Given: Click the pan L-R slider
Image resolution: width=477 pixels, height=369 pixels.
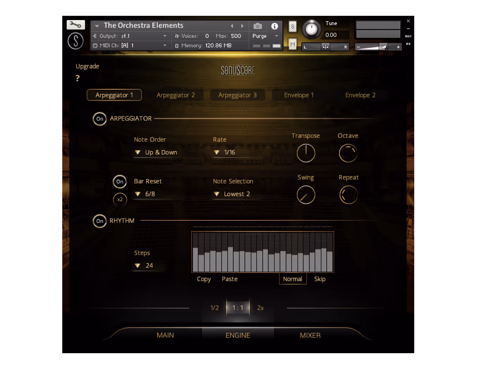Looking at the screenshot, I should (x=325, y=47).
